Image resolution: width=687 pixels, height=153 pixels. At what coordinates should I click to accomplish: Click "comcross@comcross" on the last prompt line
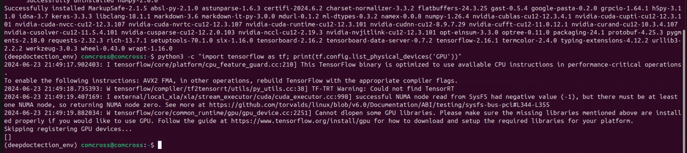coord(112,145)
